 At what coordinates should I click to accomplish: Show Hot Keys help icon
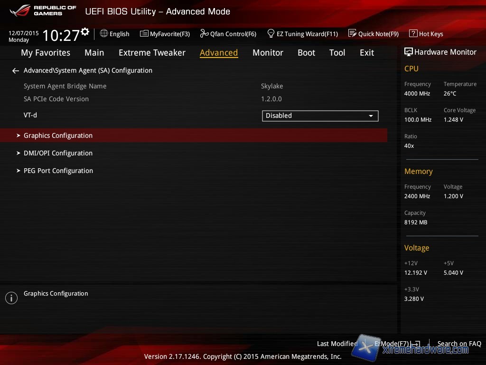pos(413,33)
